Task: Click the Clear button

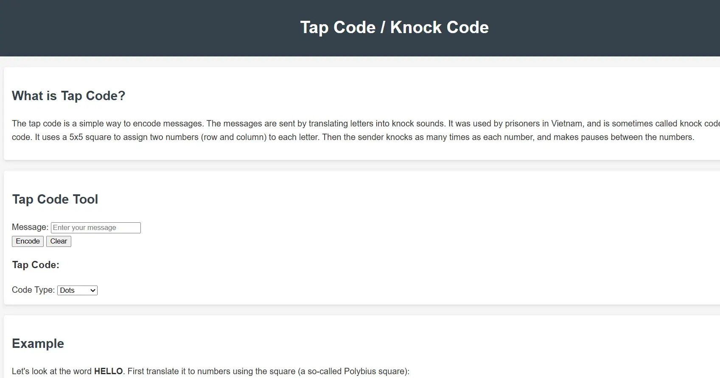Action: click(x=59, y=241)
